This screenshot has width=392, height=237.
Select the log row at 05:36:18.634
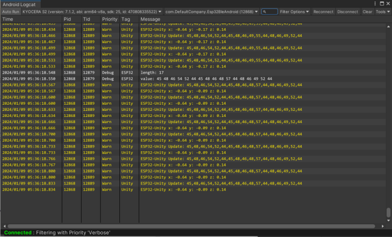(193, 115)
